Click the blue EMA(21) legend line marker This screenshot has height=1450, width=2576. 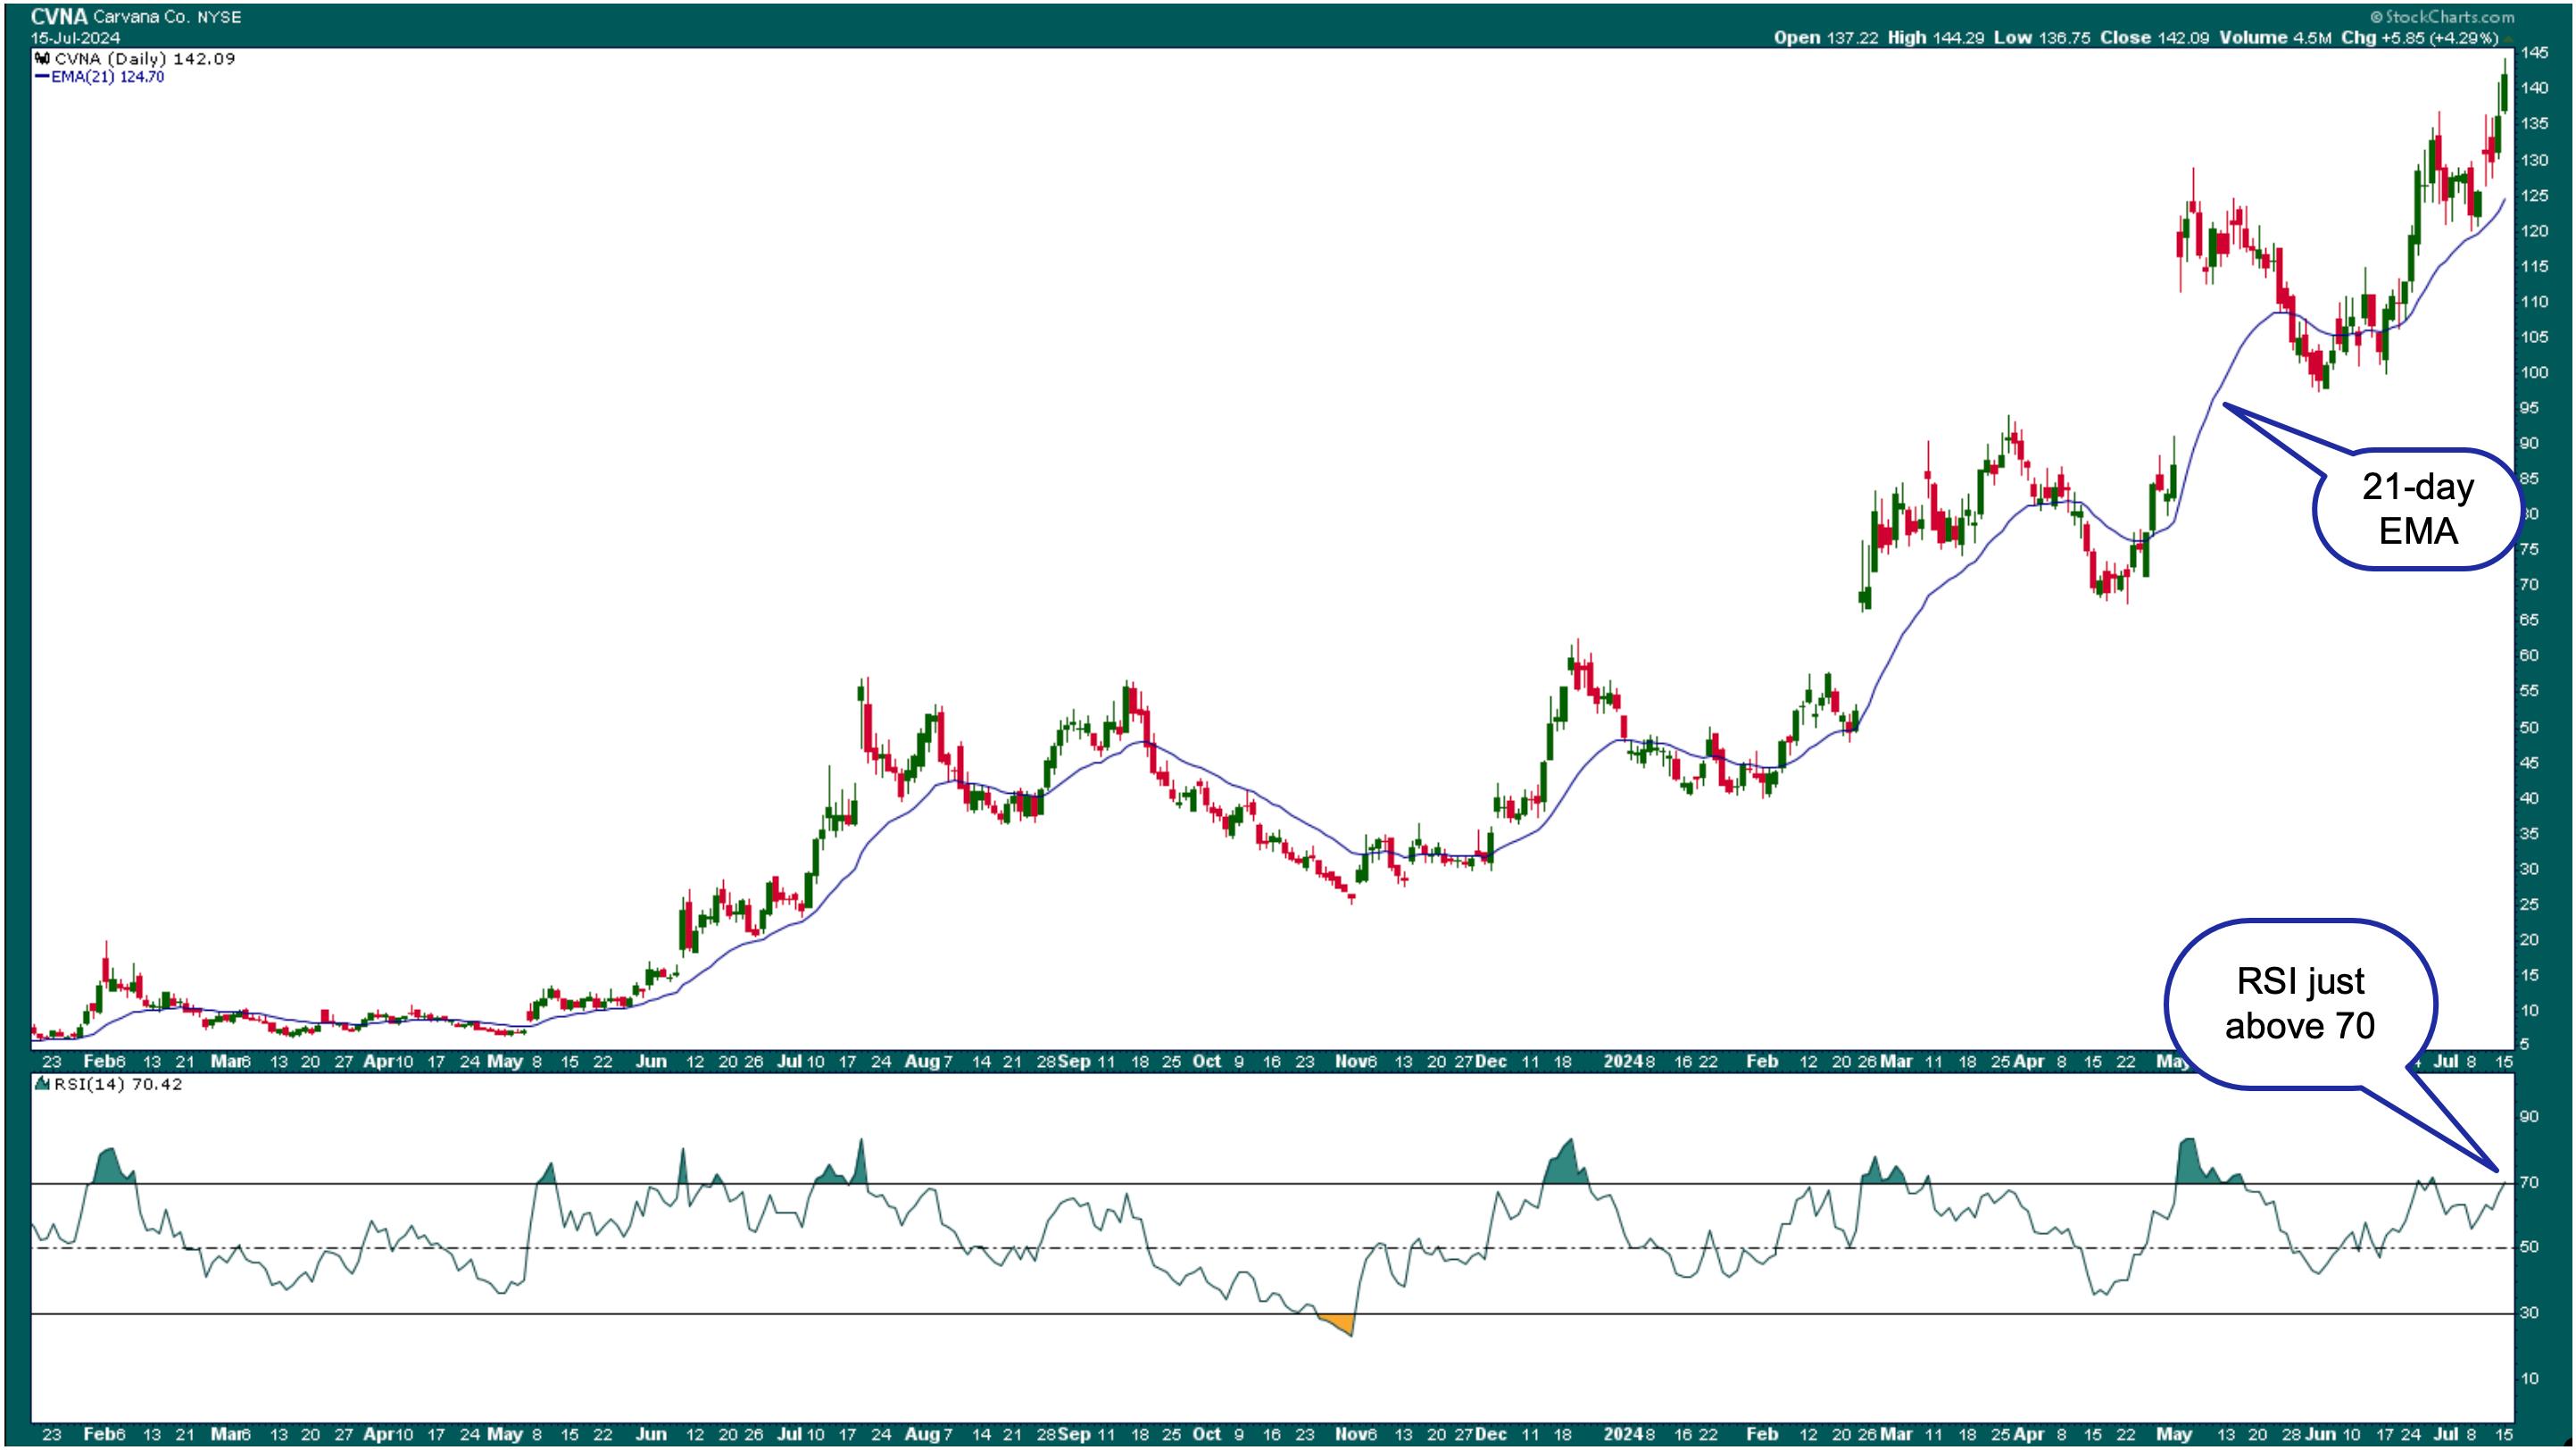coord(41,77)
